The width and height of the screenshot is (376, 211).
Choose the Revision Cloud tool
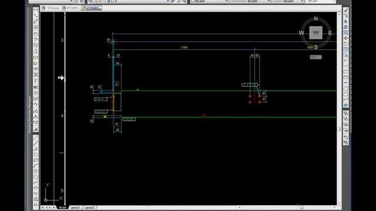36,177
